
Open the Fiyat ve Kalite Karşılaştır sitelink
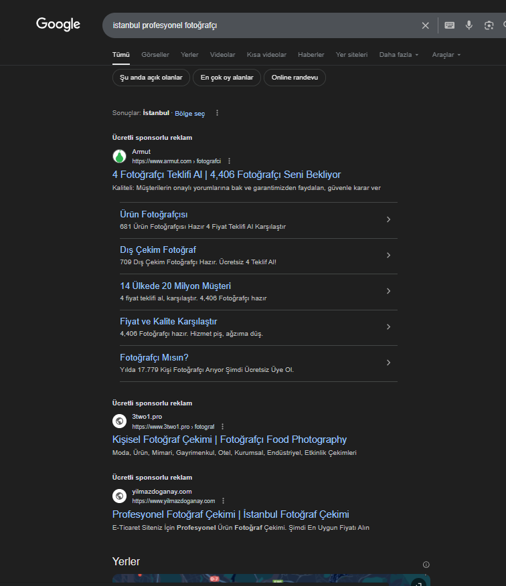(x=168, y=321)
